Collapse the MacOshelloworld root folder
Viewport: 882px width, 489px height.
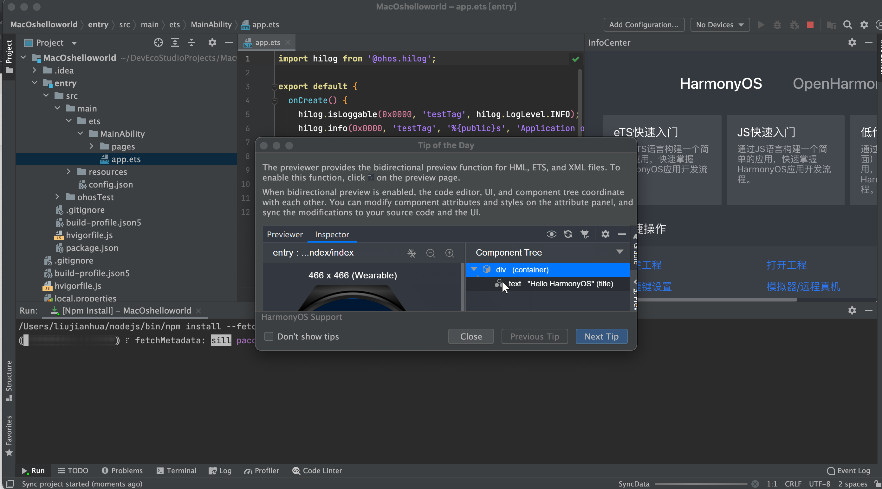click(x=23, y=57)
